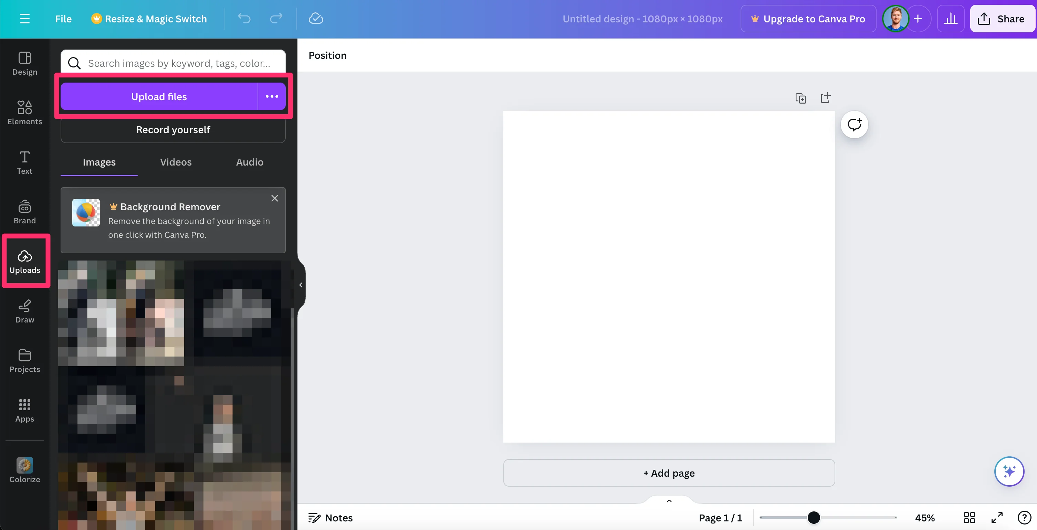Toggle the Notes panel
Screen dimensions: 1037x530
point(330,518)
